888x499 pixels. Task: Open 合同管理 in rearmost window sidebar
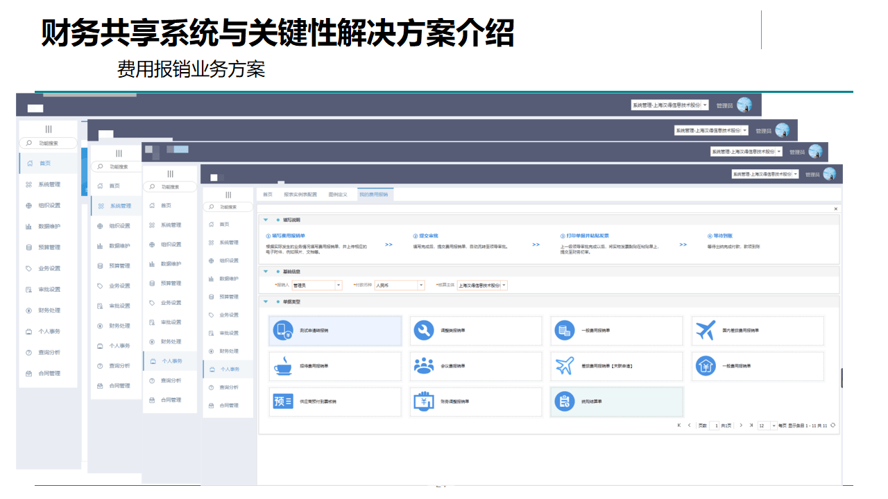tap(48, 374)
